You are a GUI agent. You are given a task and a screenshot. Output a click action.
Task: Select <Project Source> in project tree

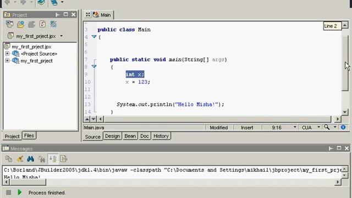click(39, 54)
